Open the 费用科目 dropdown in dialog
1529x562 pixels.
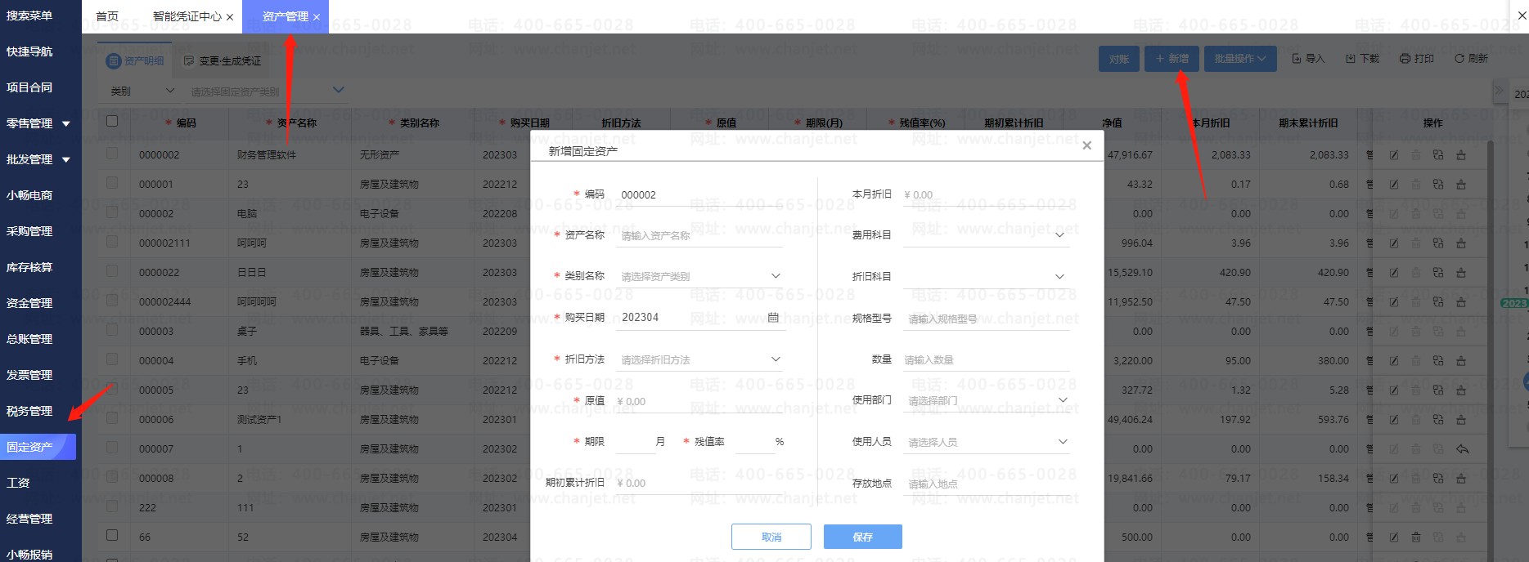tap(986, 235)
